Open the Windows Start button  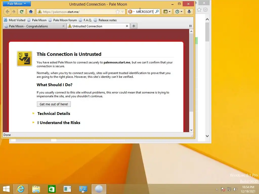pyautogui.click(x=6, y=189)
